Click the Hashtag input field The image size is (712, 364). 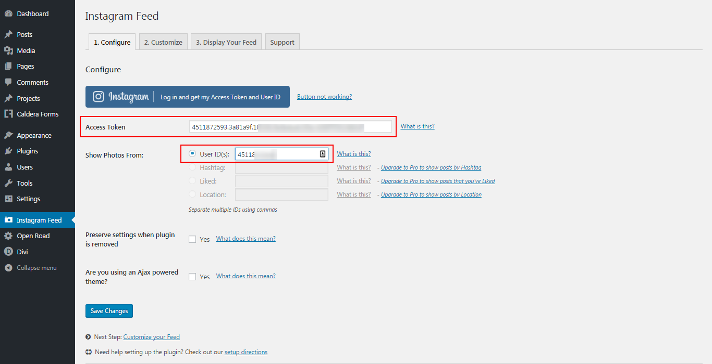281,167
